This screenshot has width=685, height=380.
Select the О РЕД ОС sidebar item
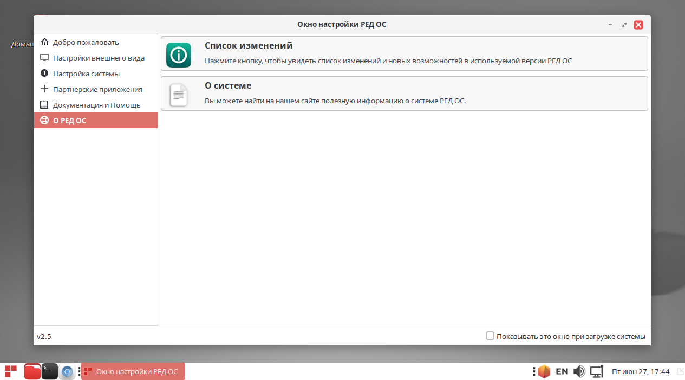96,121
